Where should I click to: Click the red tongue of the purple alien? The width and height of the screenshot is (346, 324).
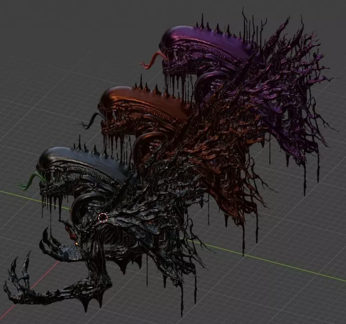[x=153, y=60]
